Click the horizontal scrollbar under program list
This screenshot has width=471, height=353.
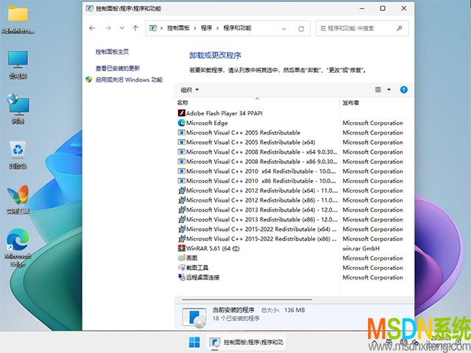[x=247, y=299]
